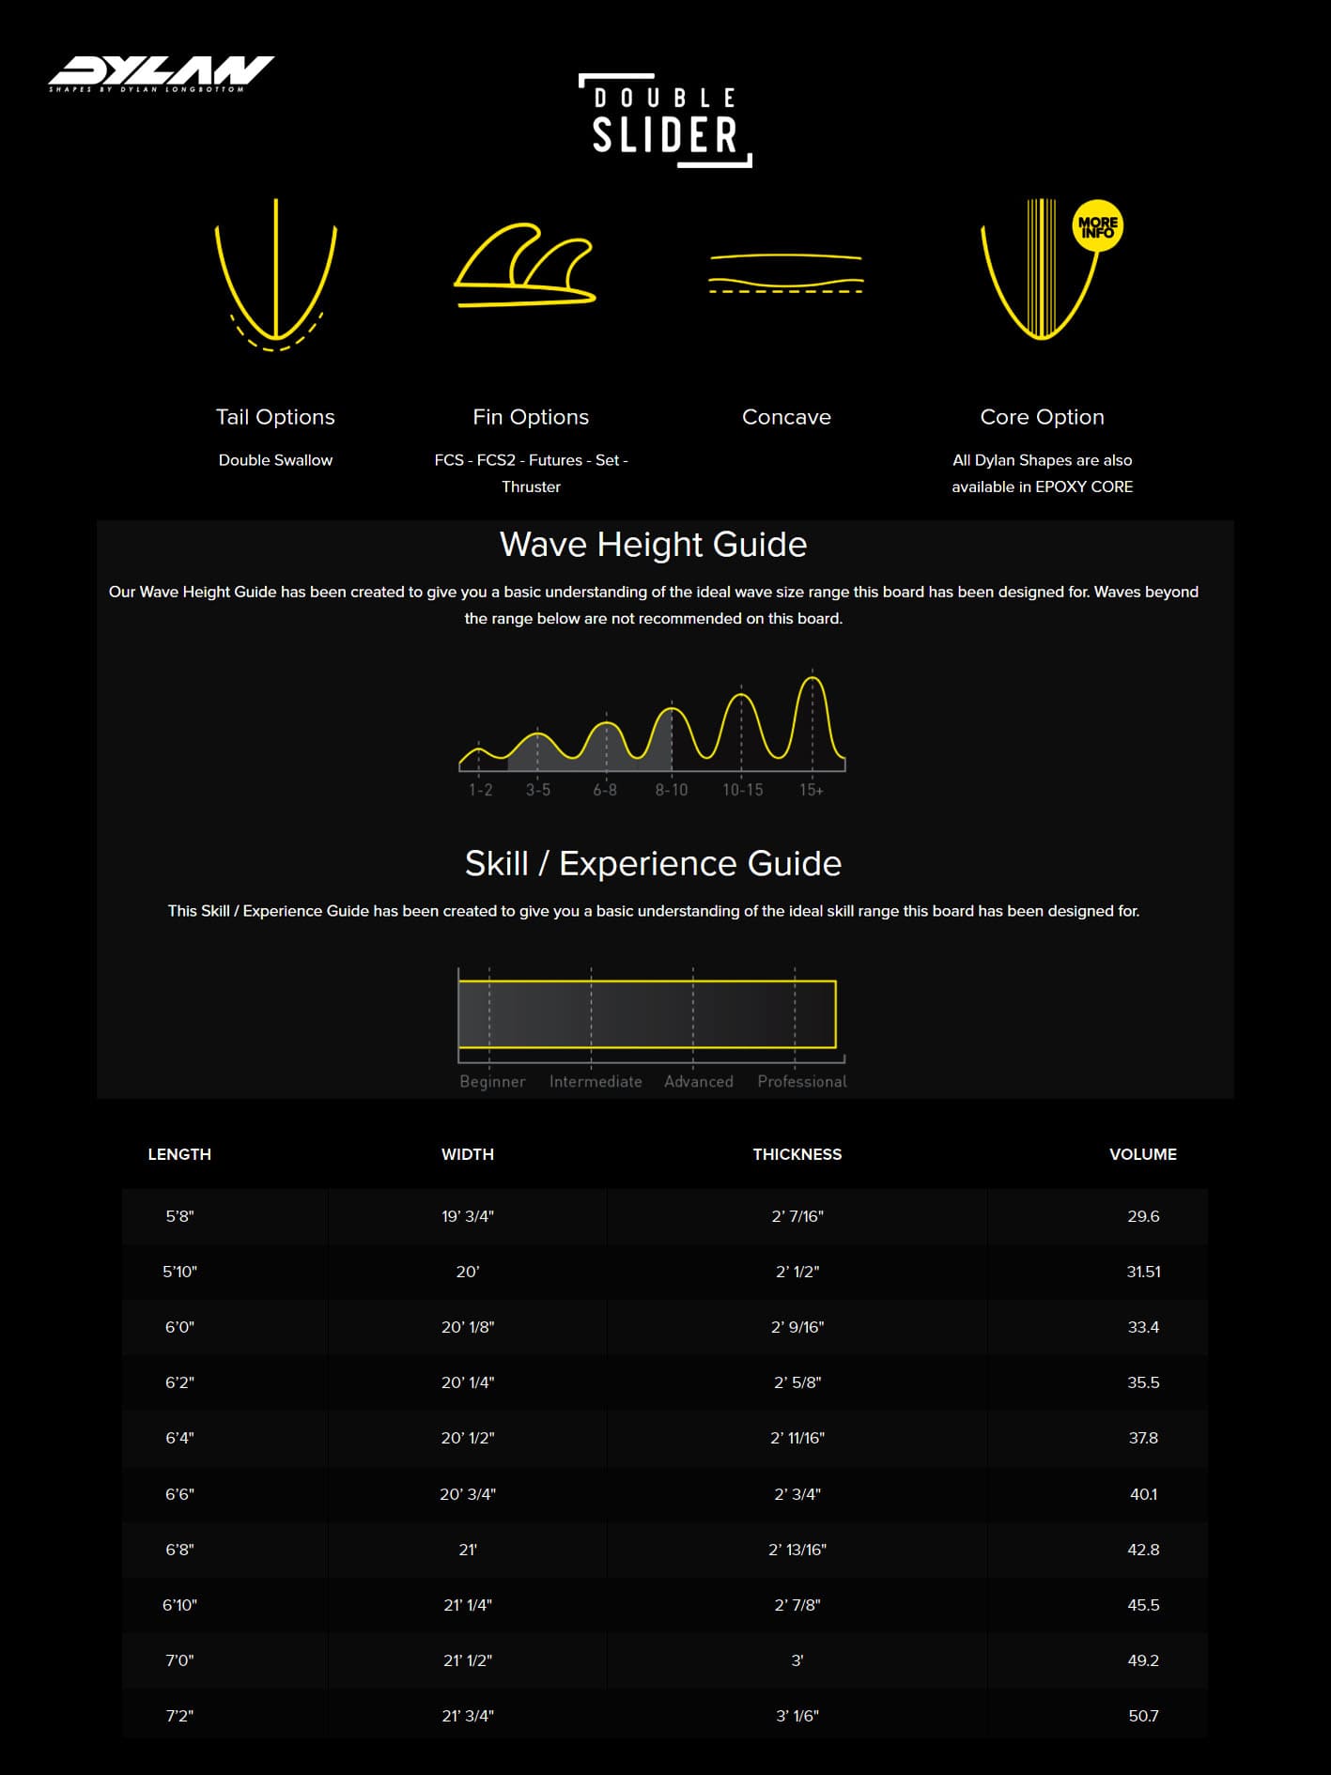Click the 3-5 wave height label
The width and height of the screenshot is (1331, 1775).
537,790
